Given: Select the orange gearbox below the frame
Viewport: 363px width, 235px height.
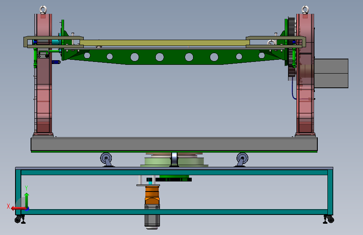Looking at the screenshot, I should pos(152,195).
